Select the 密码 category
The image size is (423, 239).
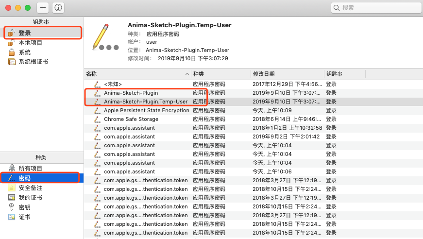point(25,178)
